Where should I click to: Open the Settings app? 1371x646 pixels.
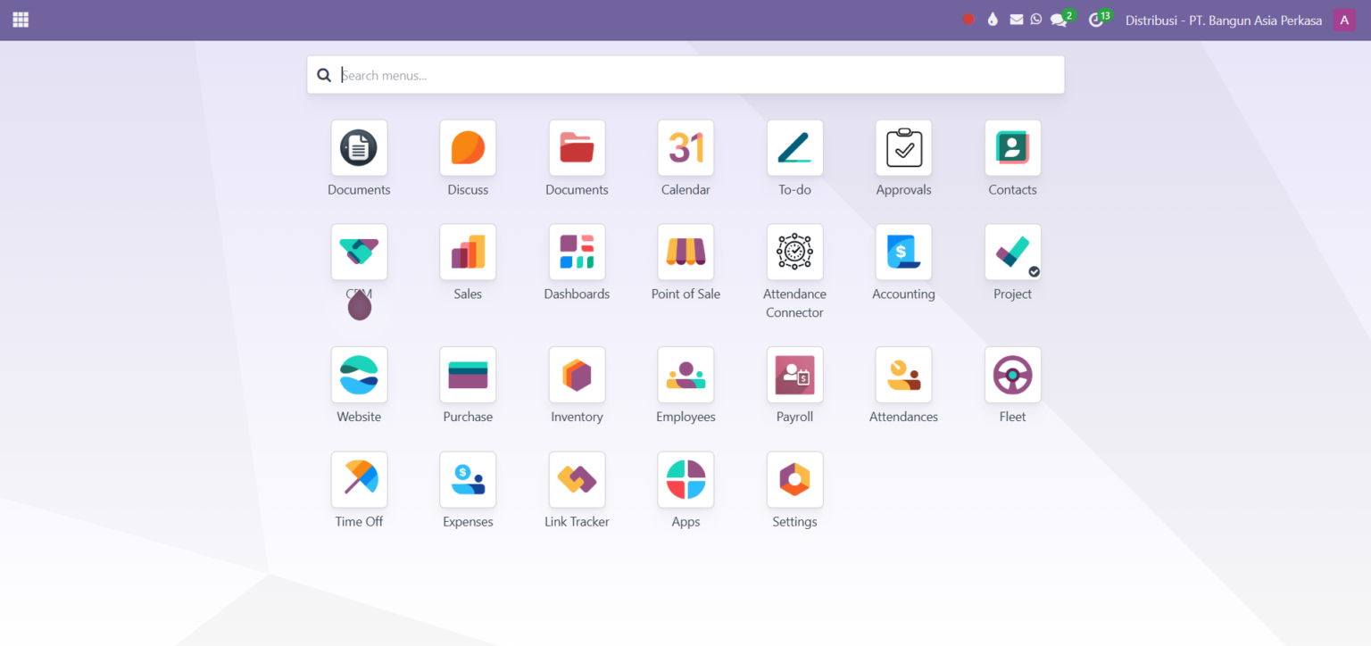[x=794, y=479]
